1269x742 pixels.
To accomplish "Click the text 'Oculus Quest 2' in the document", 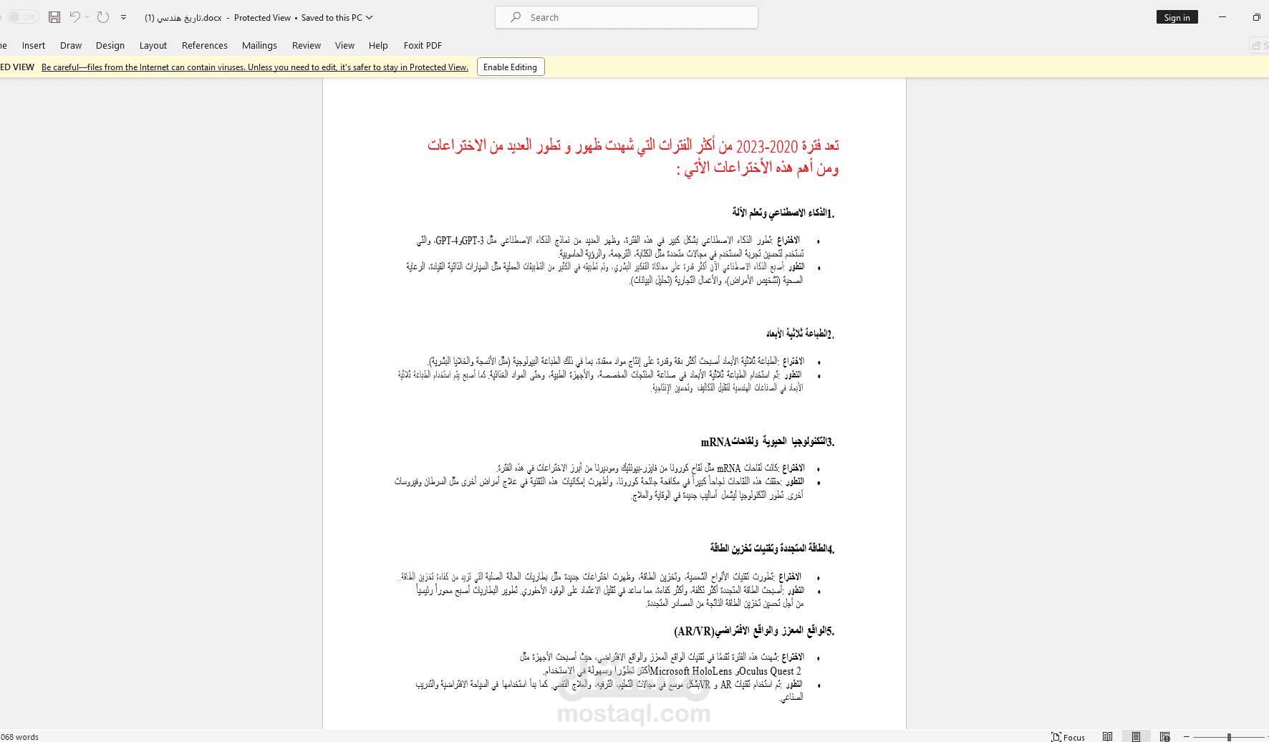I will pyautogui.click(x=770, y=671).
